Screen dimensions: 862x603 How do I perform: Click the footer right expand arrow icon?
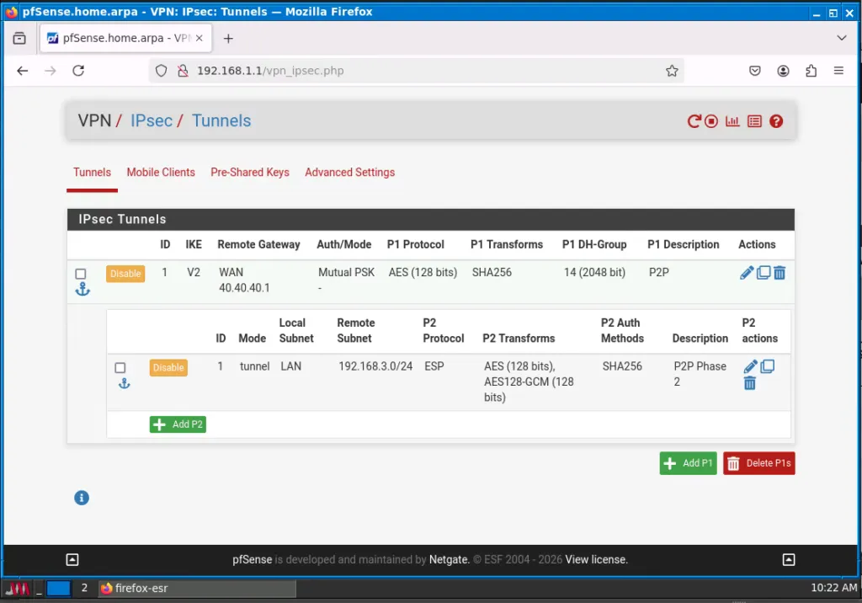pos(788,559)
